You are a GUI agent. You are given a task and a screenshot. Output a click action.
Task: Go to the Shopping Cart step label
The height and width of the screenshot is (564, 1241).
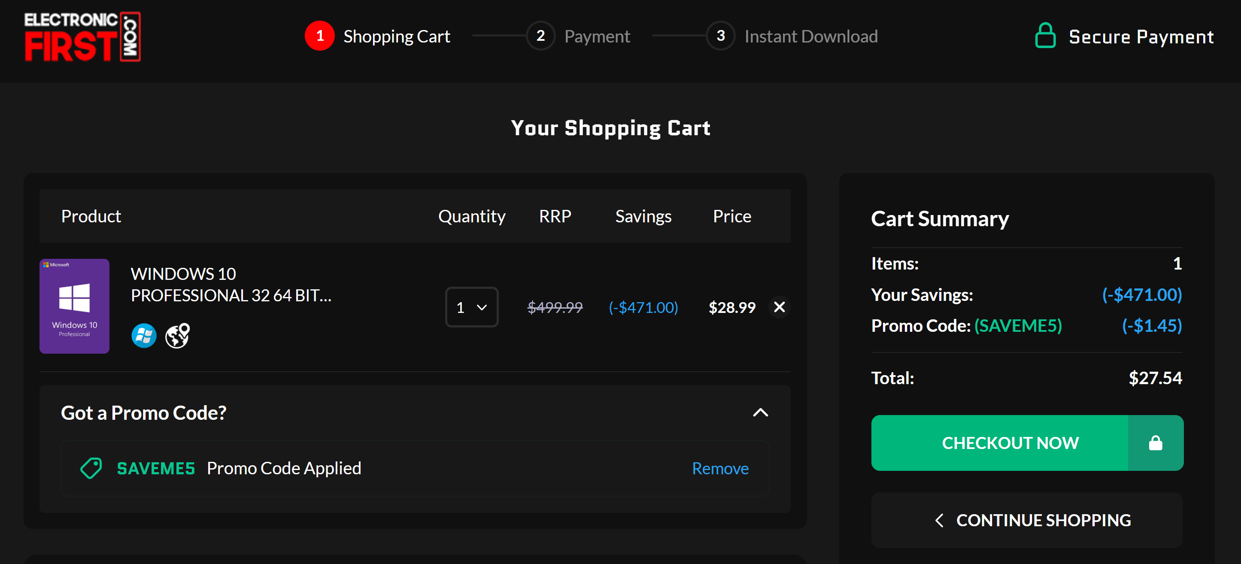[x=397, y=36]
